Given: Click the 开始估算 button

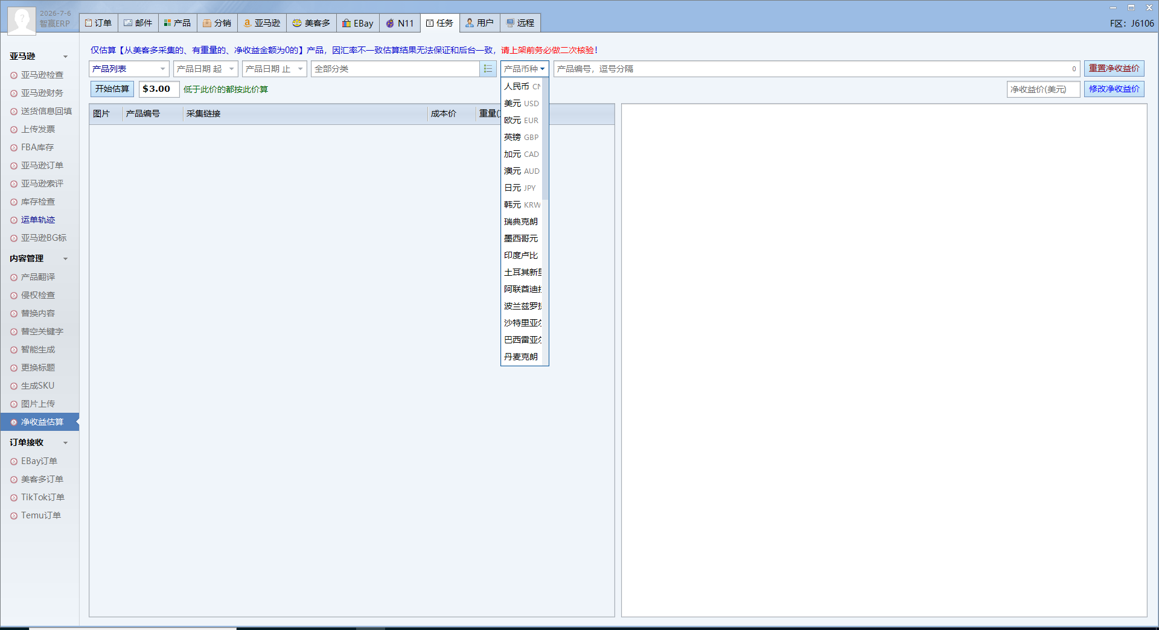Looking at the screenshot, I should [112, 89].
